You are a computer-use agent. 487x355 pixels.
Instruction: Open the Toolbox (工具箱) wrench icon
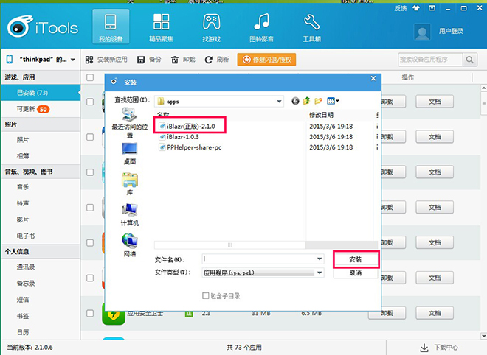click(312, 22)
